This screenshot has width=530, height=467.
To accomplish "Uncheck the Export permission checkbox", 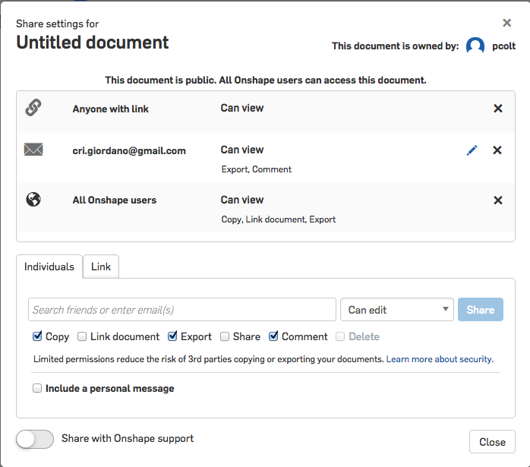I will pyautogui.click(x=172, y=336).
